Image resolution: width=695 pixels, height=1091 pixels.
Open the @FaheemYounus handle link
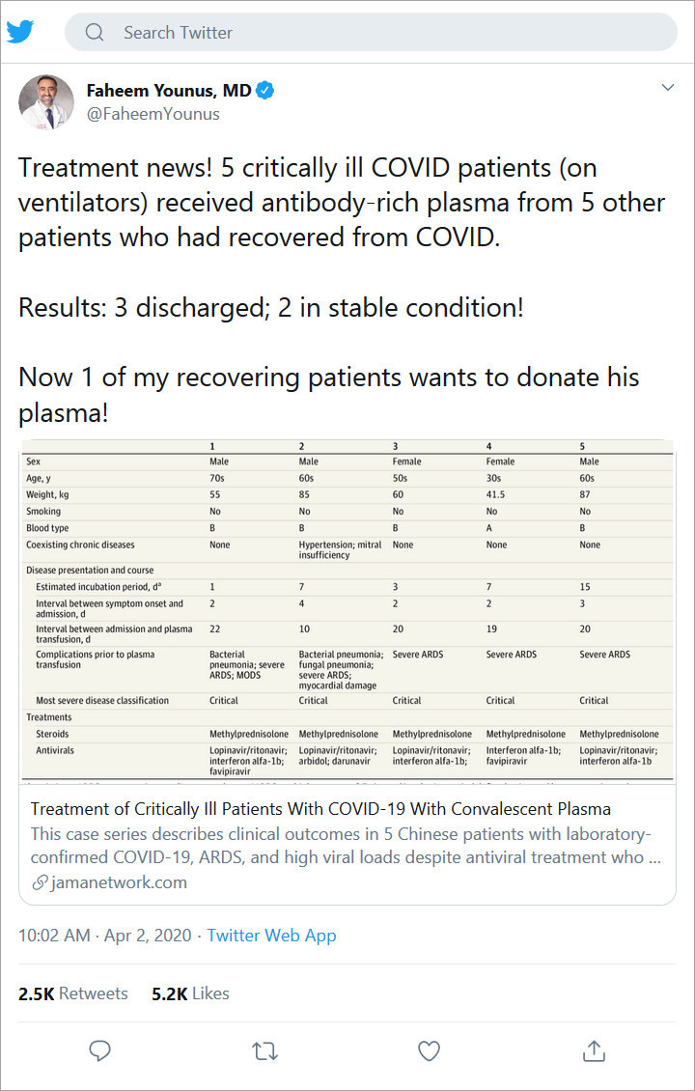[x=153, y=114]
